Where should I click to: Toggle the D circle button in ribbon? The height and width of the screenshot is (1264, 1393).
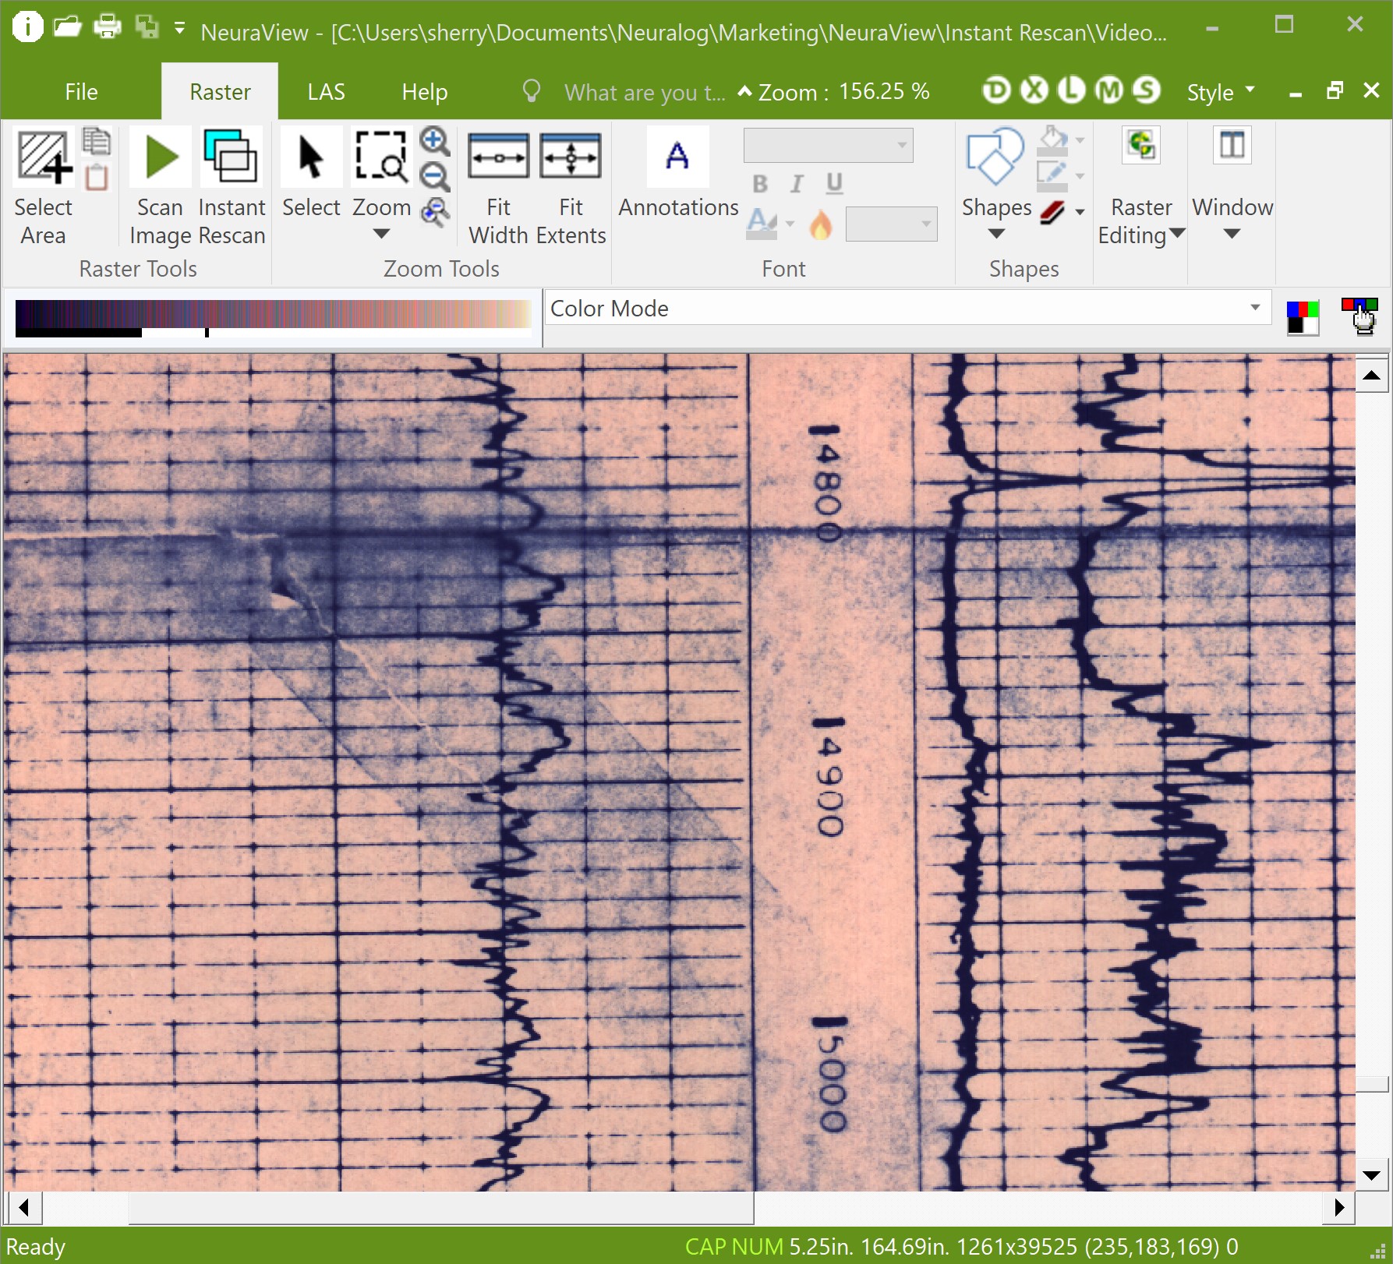coord(995,91)
